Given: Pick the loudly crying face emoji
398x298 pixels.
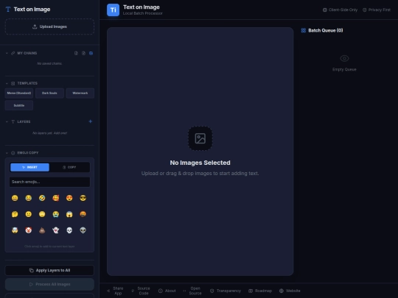Looking at the screenshot, I should 56,214.
